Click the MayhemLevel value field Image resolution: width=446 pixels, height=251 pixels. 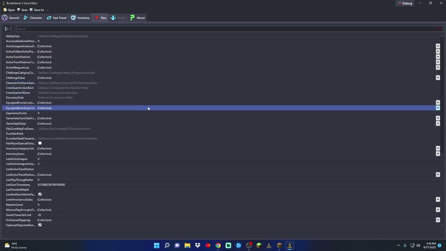point(239,205)
